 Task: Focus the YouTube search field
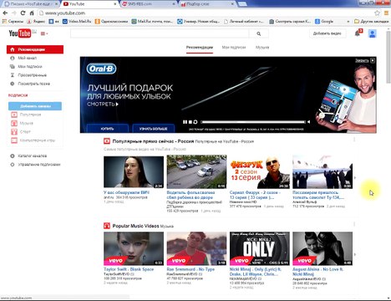(160, 33)
